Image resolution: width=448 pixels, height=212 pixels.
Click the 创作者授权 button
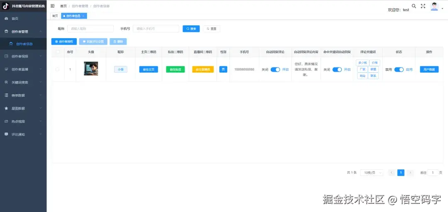pos(64,42)
